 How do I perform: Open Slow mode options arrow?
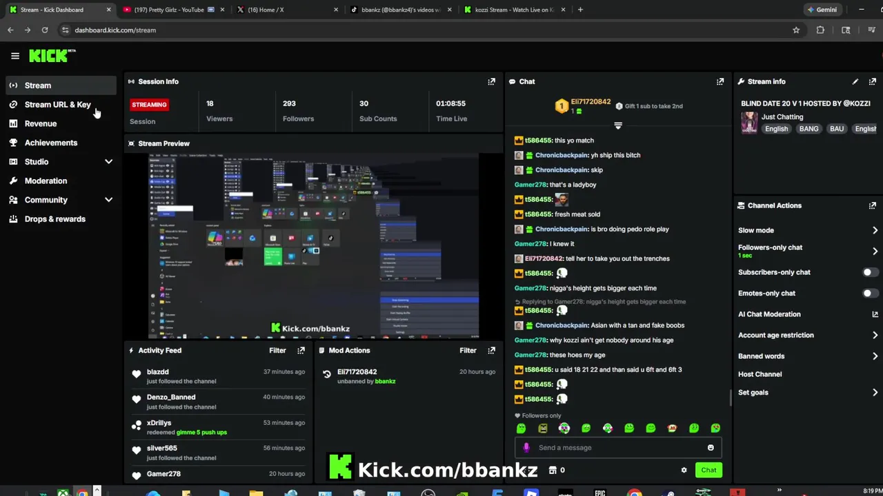875,230
